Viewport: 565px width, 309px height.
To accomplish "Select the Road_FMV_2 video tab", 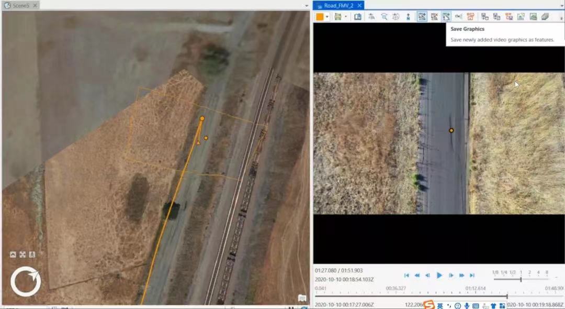I will click(x=337, y=5).
